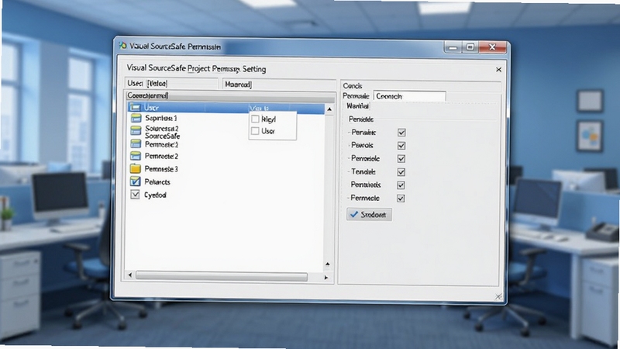Viewport: 620px width, 349px height.
Task: Toggle the Cyedod checkbox in the list
Action: pos(135,195)
